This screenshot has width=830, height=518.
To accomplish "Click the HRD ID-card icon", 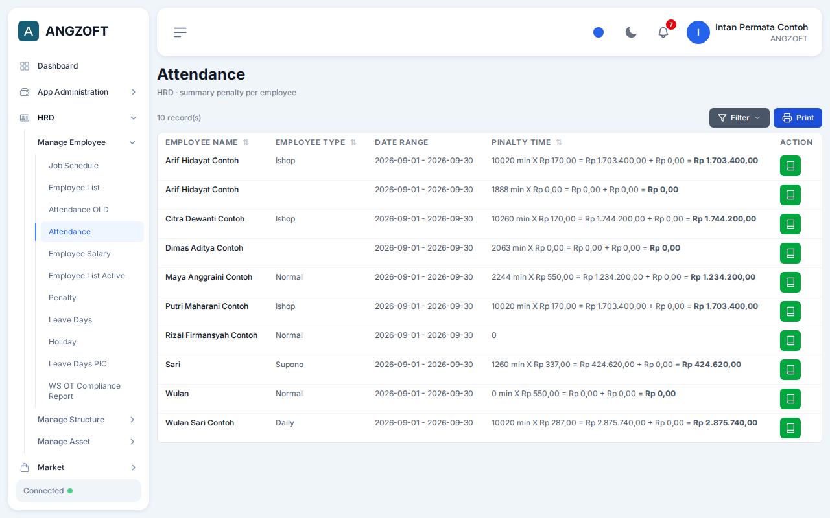I will (25, 118).
